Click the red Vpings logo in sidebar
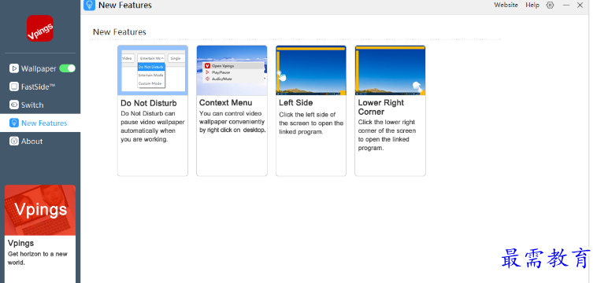Screen dimensions: 597x283 point(40,28)
